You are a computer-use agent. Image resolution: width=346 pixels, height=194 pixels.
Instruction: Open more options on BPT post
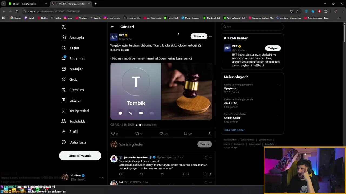(x=211, y=36)
